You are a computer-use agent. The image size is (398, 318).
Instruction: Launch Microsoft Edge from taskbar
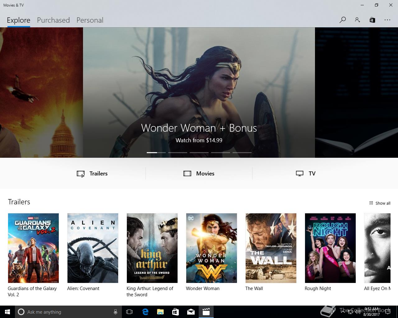(x=145, y=312)
